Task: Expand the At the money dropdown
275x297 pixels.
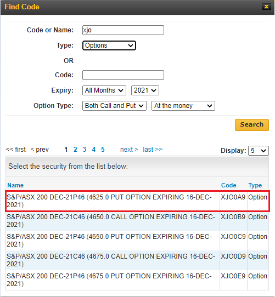Action: point(183,106)
